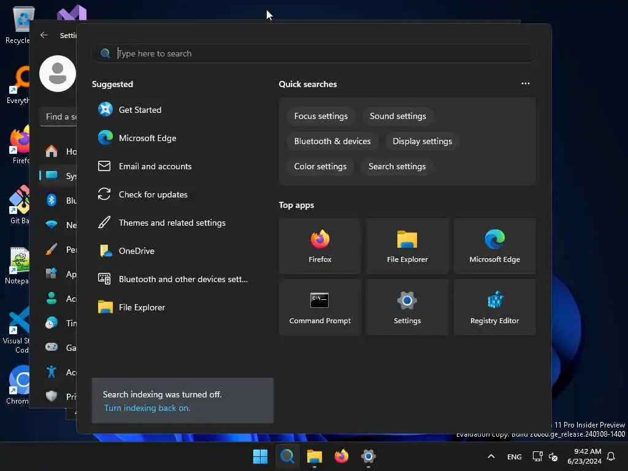This screenshot has width=628, height=471.
Task: Click the network icon in system tray
Action: coord(537,456)
